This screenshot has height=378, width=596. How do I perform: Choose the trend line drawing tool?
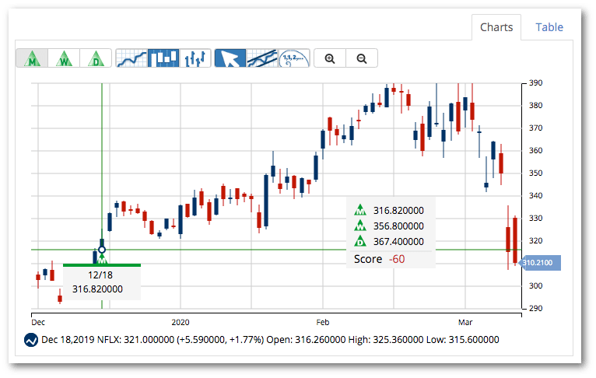pos(262,58)
